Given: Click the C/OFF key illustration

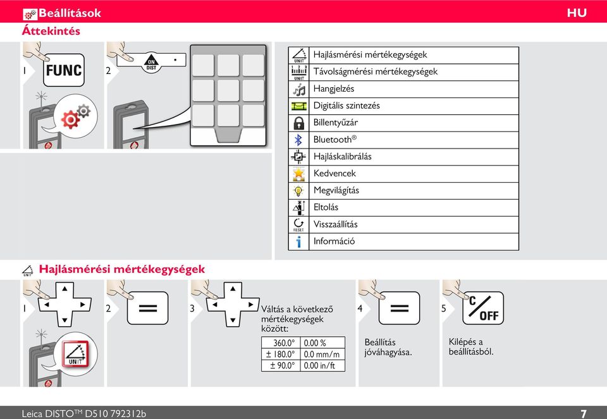Looking at the screenshot, I should coord(484,308).
